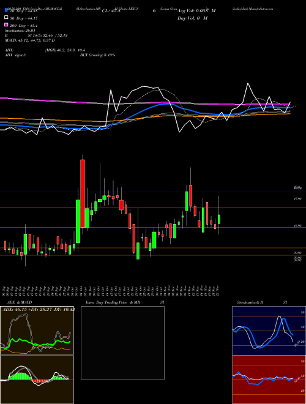
Task: Click the blue Stochastics chart panel
Action: tap(269, 331)
